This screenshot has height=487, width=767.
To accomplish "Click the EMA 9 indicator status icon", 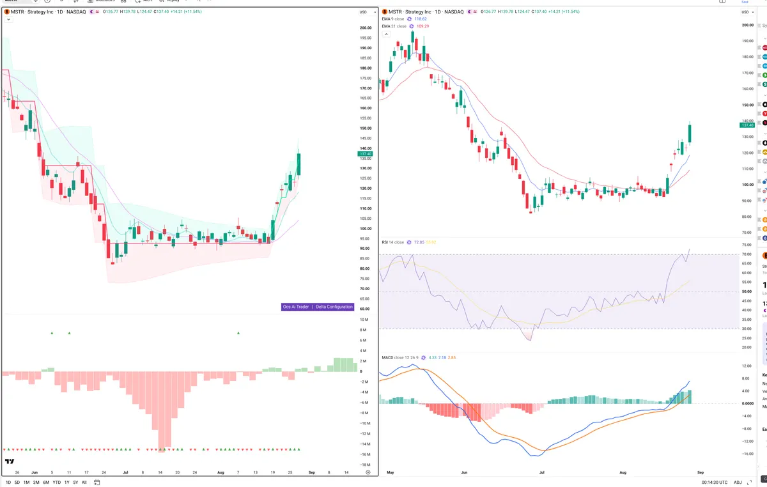I will [x=409, y=19].
